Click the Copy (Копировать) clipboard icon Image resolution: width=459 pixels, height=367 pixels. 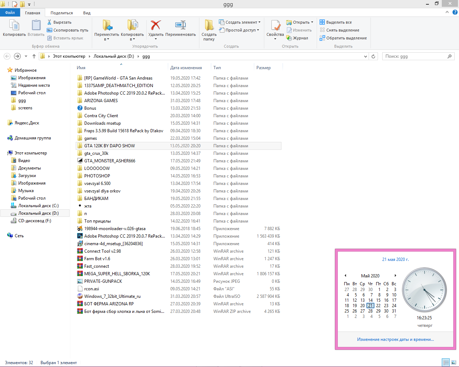coord(14,25)
